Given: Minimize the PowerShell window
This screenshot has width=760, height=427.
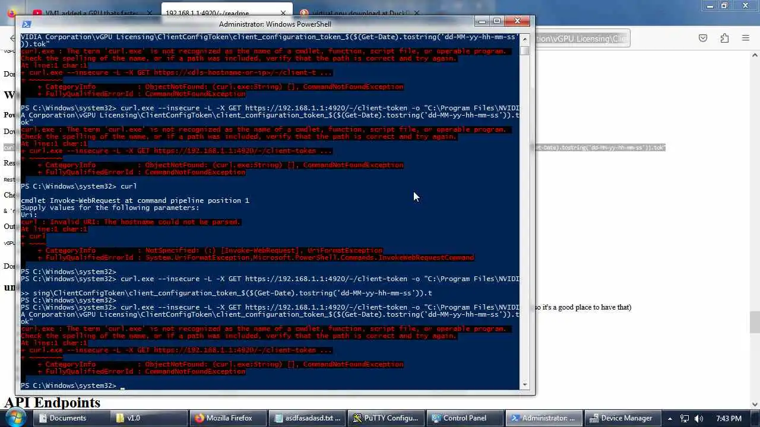Looking at the screenshot, I should (x=482, y=21).
